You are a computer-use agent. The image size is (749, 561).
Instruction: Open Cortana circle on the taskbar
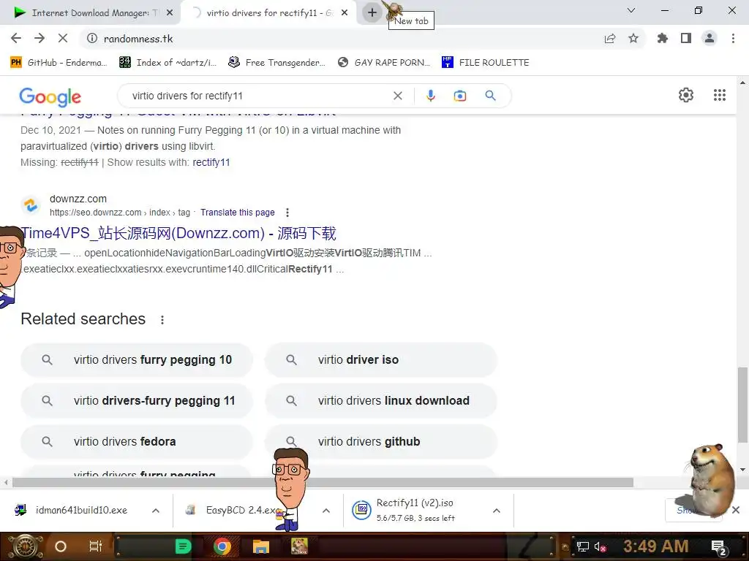(61, 546)
